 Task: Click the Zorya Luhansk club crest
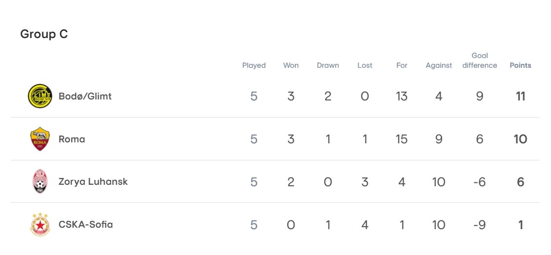pos(40,182)
